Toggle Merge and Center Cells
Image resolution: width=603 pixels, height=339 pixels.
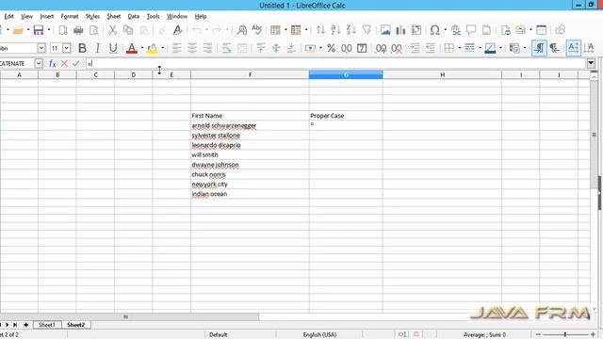pyautogui.click(x=242, y=48)
